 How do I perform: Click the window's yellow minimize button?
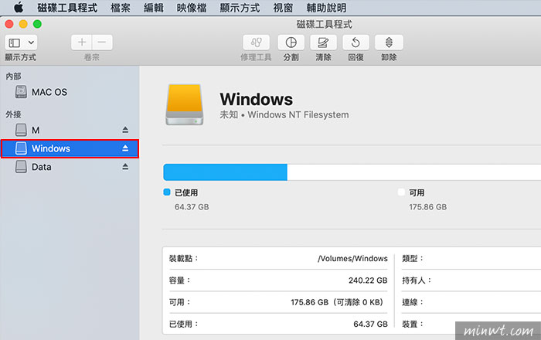pyautogui.click(x=23, y=24)
